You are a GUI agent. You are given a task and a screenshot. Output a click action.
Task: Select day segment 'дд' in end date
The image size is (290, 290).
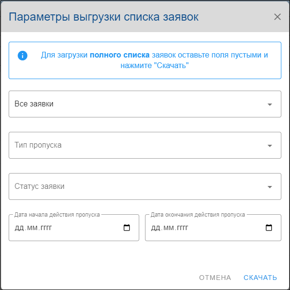[x=155, y=228]
